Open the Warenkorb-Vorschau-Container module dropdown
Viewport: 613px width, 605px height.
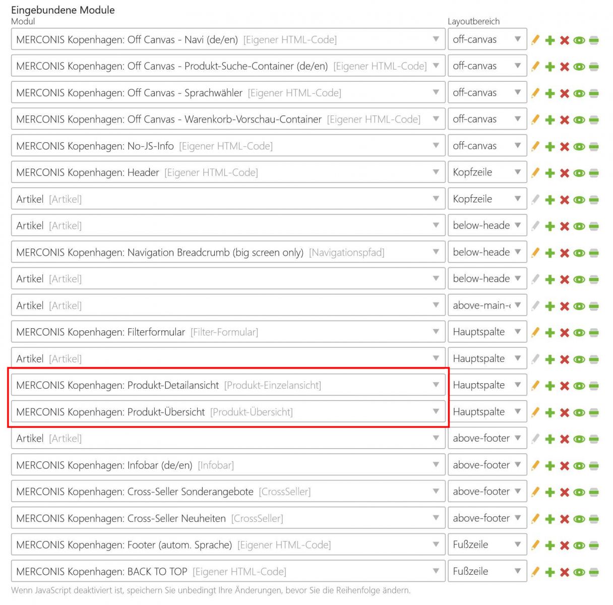228,119
